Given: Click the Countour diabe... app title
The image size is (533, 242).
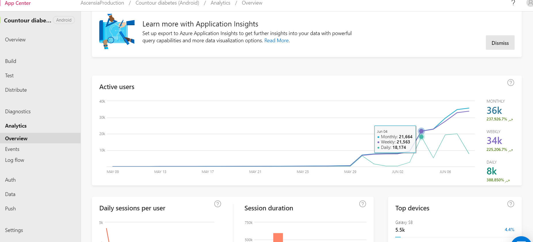Looking at the screenshot, I should point(28,20).
